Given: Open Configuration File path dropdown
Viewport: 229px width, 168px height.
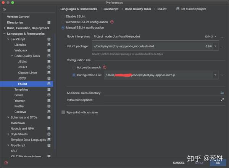Looking at the screenshot, I should tap(215, 75).
